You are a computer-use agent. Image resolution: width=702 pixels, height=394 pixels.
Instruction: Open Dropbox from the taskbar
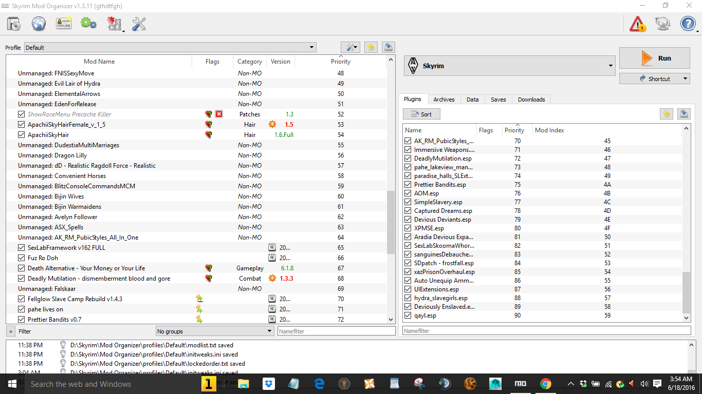pyautogui.click(x=268, y=384)
